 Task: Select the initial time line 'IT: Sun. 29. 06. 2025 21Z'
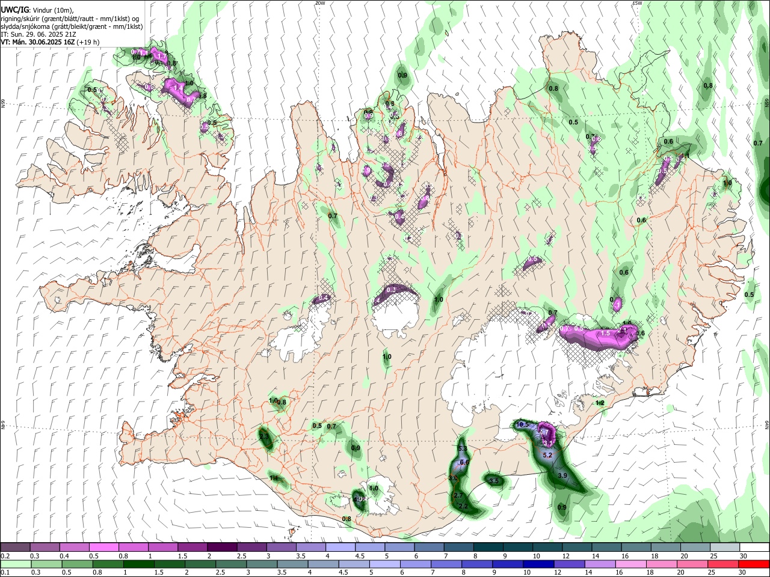click(x=38, y=34)
